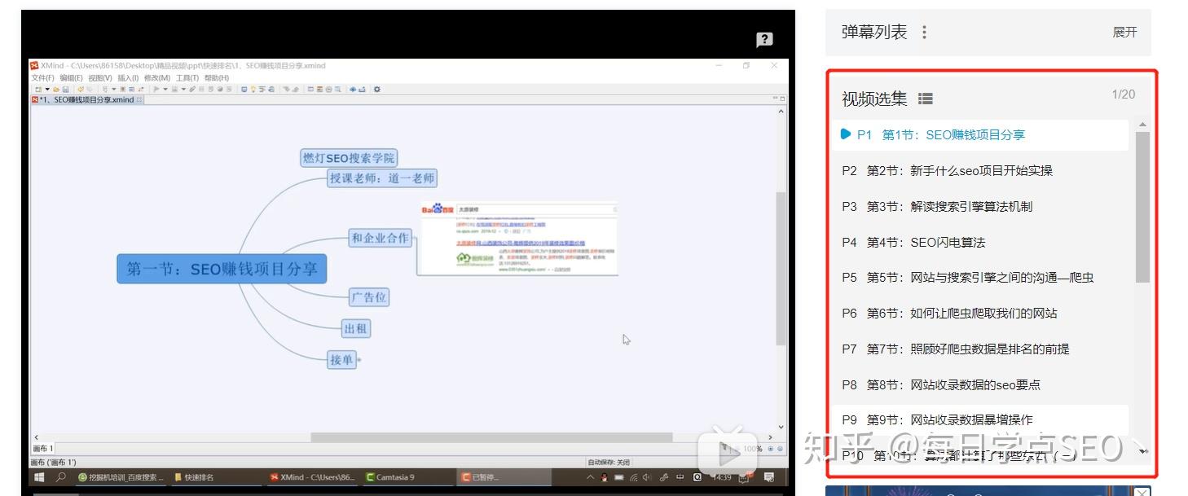The width and height of the screenshot is (1188, 496).
Task: Select the 广告位 mind map node
Action: pyautogui.click(x=369, y=297)
